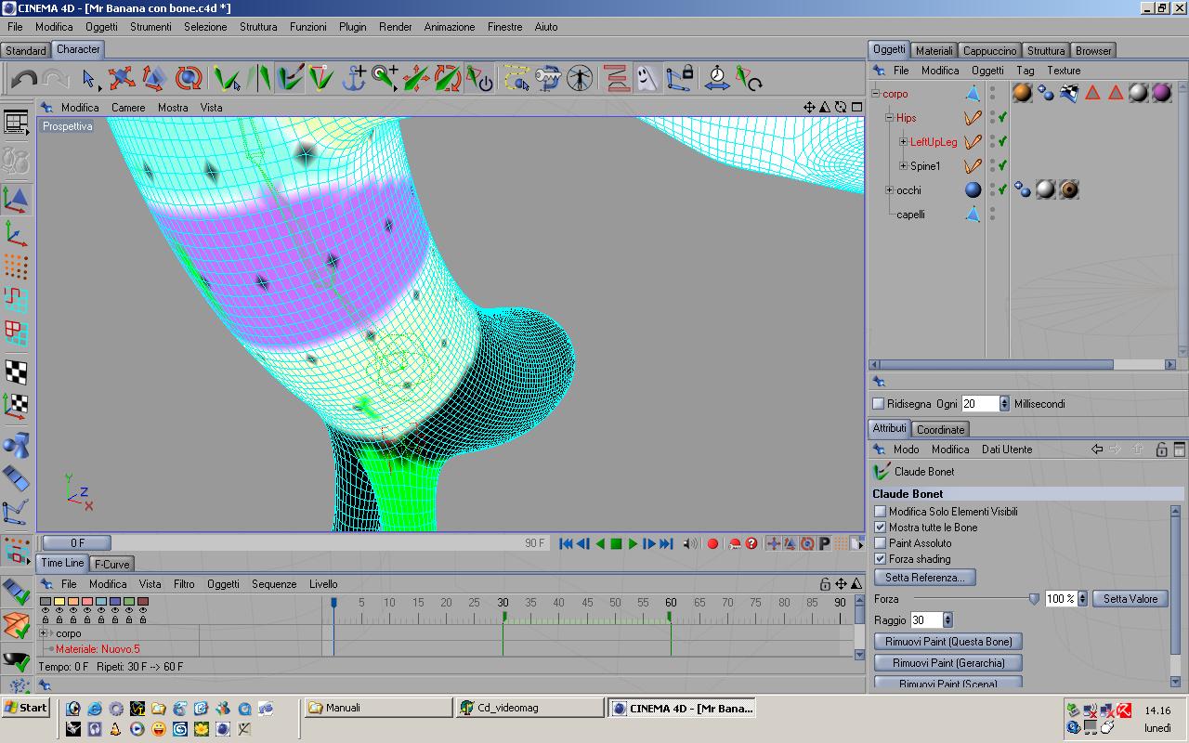Select the Claude Bonet paint tool
The height and width of the screenshot is (743, 1189).
pyautogui.click(x=290, y=78)
